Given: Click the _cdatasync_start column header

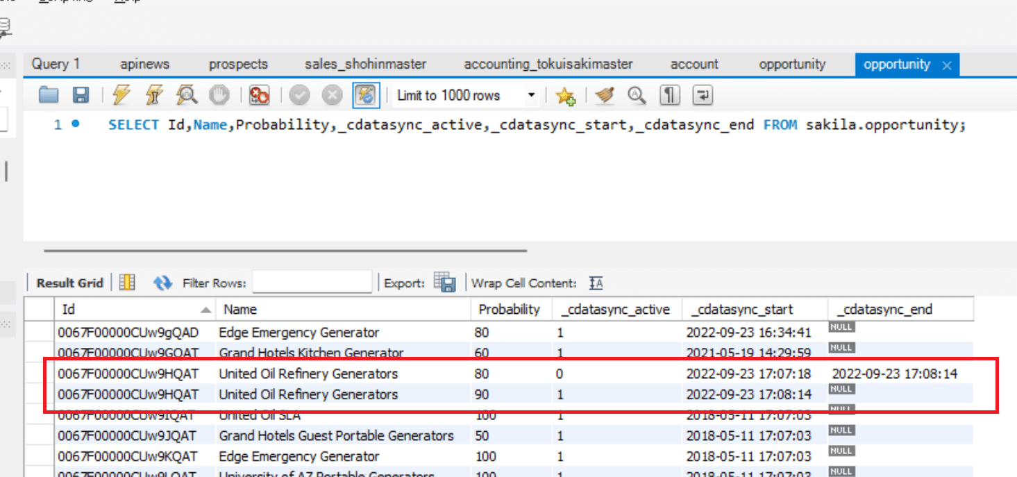Looking at the screenshot, I should [x=755, y=310].
